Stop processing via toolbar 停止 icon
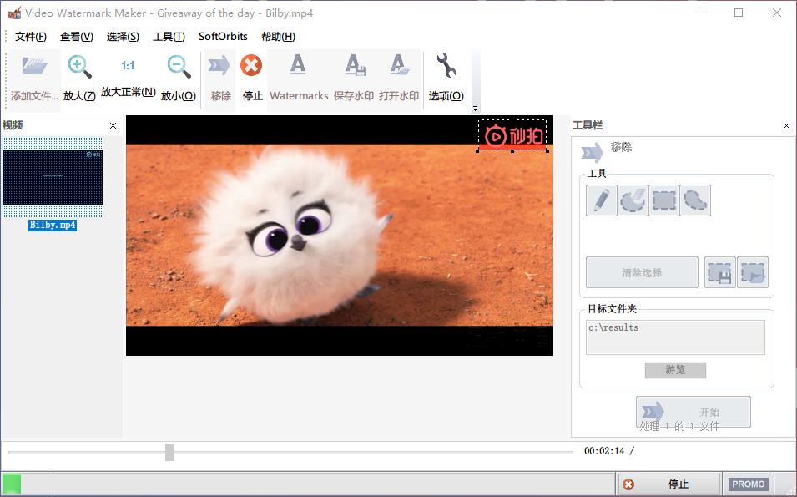Screen dimensions: 797x497 pyautogui.click(x=251, y=65)
